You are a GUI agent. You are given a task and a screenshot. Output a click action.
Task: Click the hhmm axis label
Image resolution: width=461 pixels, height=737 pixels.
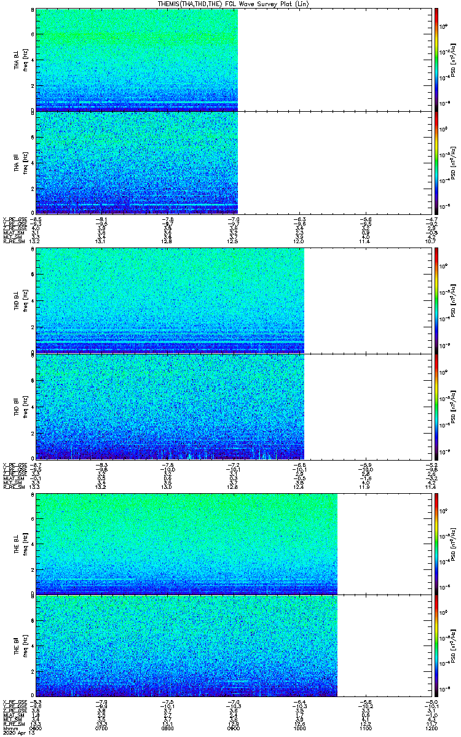point(9,728)
